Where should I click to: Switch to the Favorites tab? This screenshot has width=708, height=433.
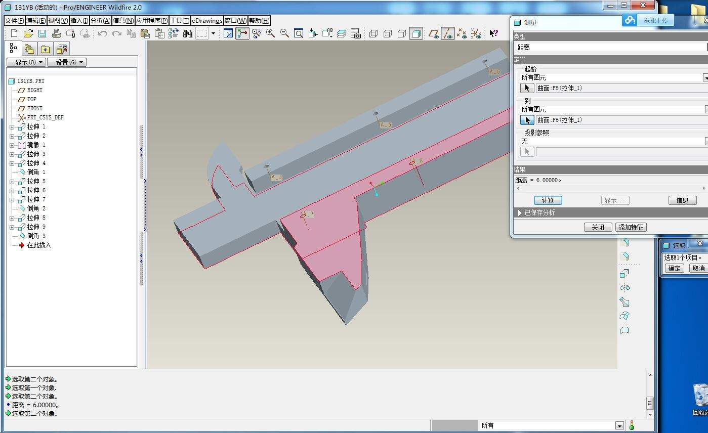coord(46,49)
